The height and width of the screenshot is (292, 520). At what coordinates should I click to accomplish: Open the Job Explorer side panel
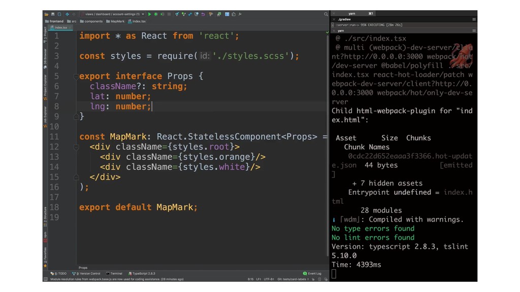point(45,117)
